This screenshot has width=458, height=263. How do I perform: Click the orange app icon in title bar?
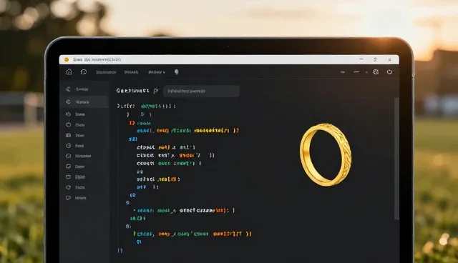(x=67, y=59)
